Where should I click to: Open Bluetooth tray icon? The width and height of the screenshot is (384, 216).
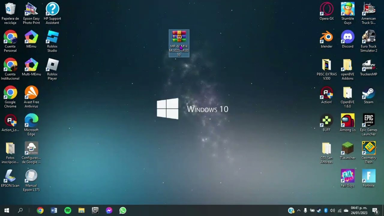point(326,211)
